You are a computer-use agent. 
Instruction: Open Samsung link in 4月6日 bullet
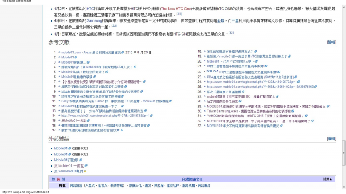pyautogui.click(x=94, y=20)
